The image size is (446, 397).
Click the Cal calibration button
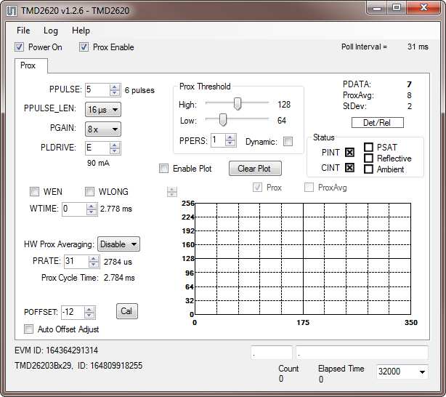click(127, 311)
